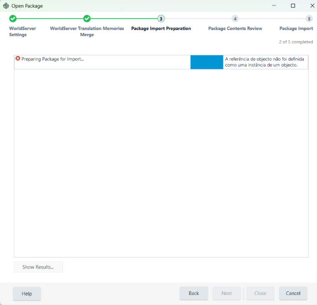The width and height of the screenshot is (317, 305).
Task: Click the error message 'A referência de objecto'
Action: coord(265,62)
